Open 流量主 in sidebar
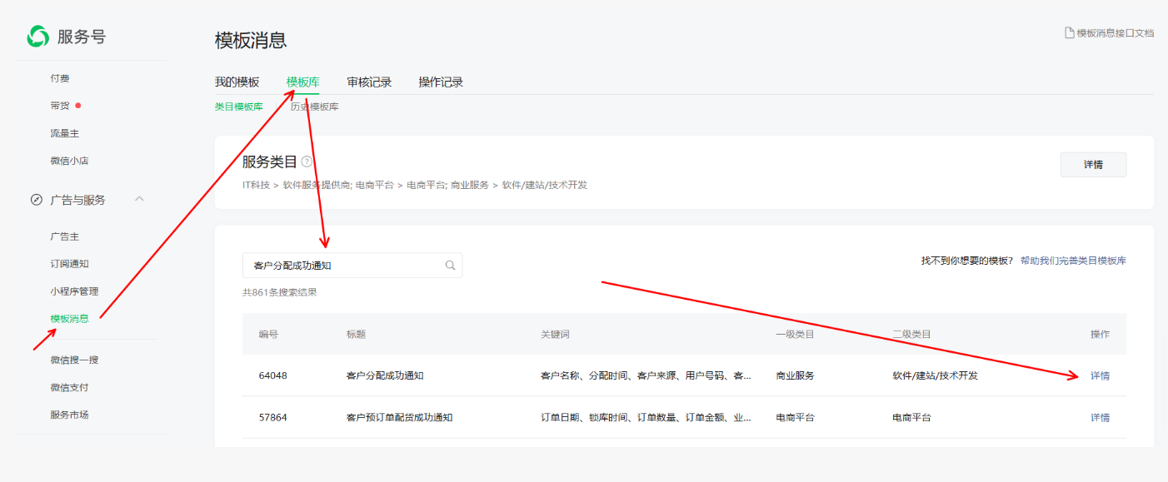1168x482 pixels. click(65, 133)
